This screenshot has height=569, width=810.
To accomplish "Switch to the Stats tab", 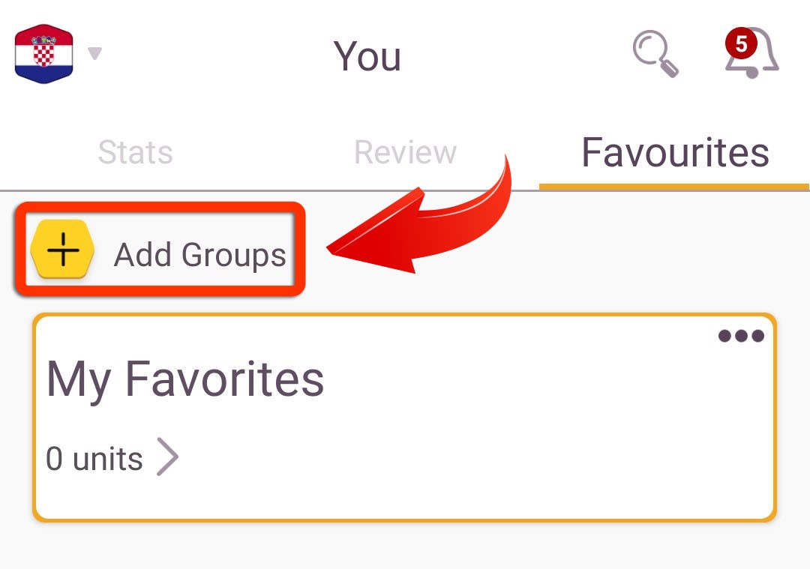I will [135, 152].
